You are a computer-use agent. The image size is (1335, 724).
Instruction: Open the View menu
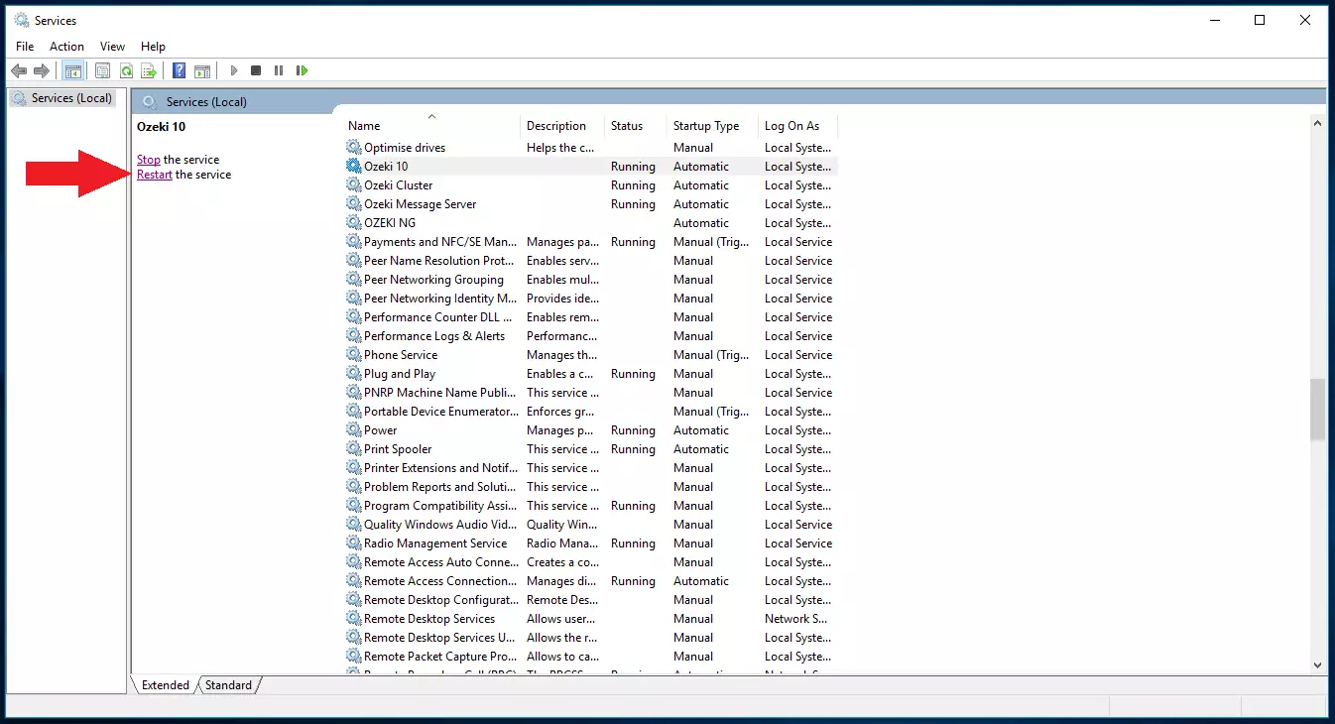pyautogui.click(x=112, y=46)
